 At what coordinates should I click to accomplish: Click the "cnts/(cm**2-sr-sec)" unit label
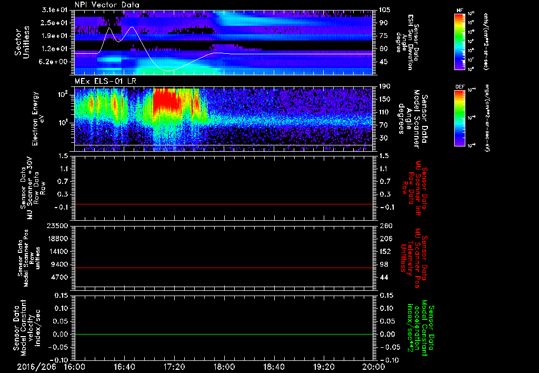486,41
